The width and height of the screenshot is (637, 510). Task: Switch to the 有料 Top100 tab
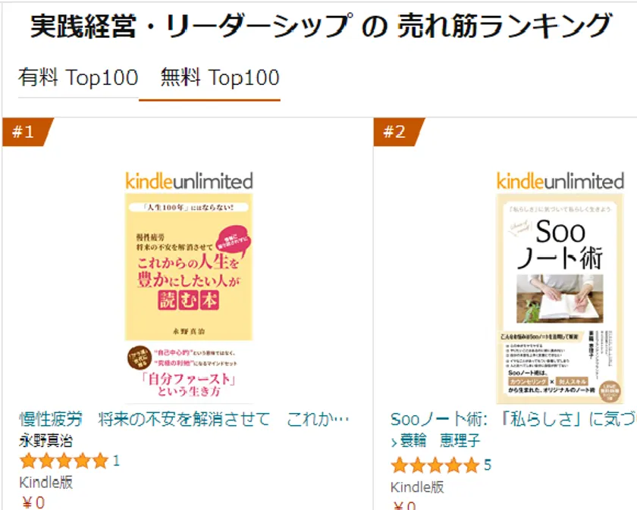pyautogui.click(x=78, y=77)
